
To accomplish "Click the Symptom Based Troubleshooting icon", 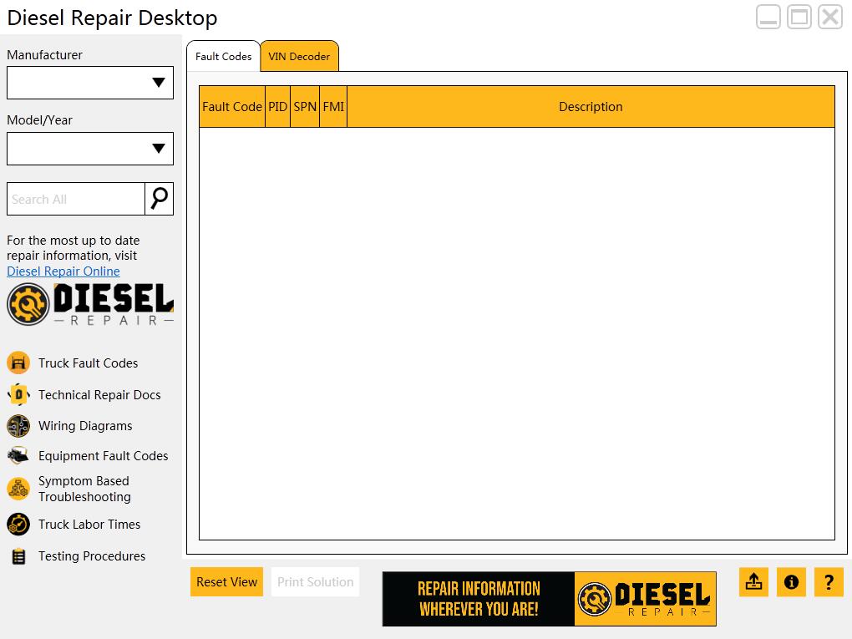I will pos(18,489).
